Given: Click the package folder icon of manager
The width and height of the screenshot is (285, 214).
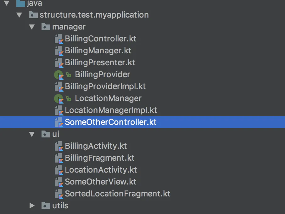Looking at the screenshot, I should tap(46, 27).
